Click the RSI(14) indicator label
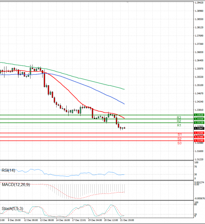The height and width of the screenshot is (224, 205). point(8,170)
